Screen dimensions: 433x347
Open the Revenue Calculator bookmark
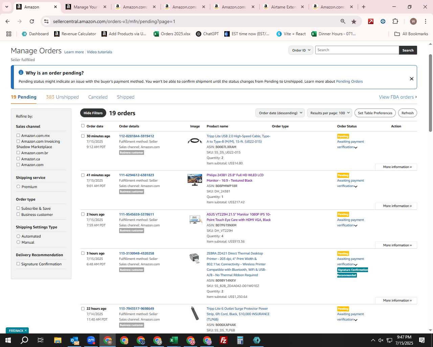(75, 34)
